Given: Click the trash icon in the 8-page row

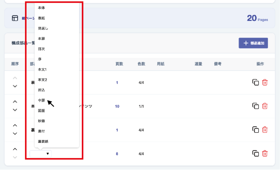Looking at the screenshot, I should point(265,154).
